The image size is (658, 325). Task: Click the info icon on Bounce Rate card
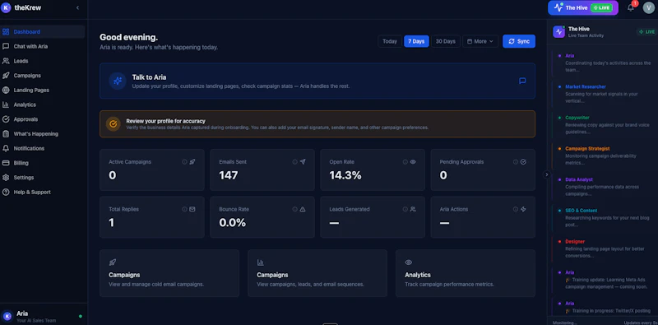(x=295, y=209)
